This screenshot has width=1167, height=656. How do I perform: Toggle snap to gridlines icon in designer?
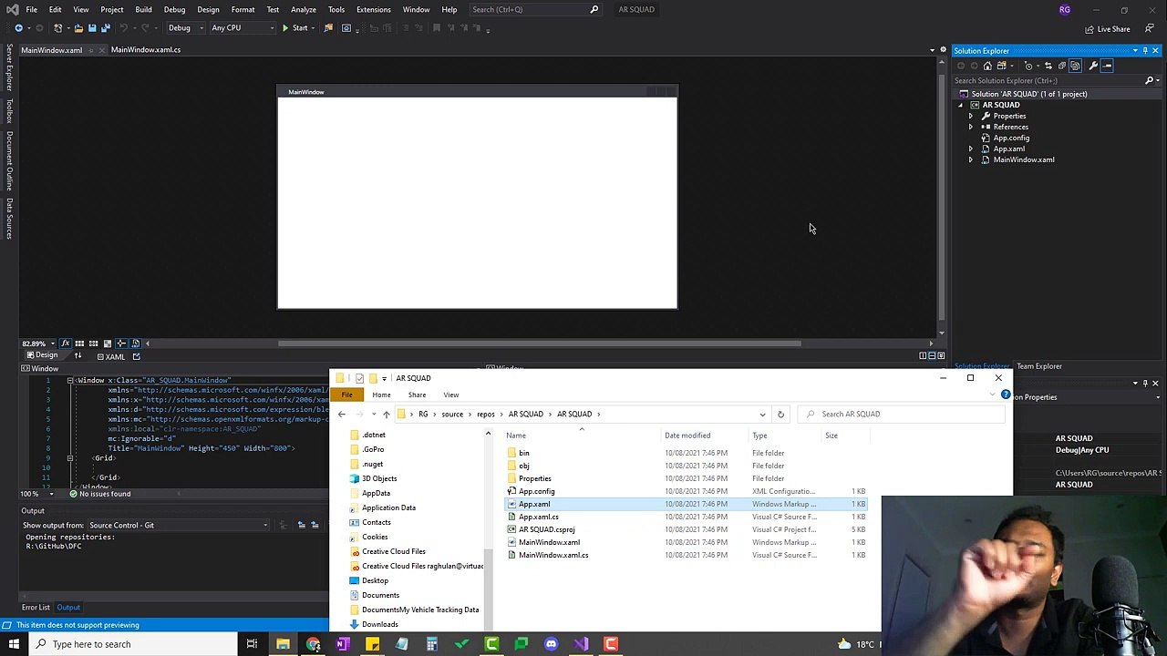click(93, 343)
